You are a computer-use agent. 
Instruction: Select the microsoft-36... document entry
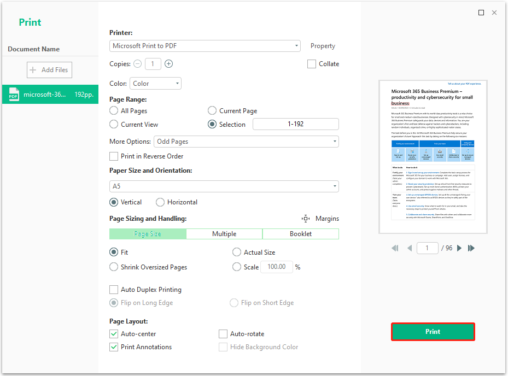[x=50, y=95]
